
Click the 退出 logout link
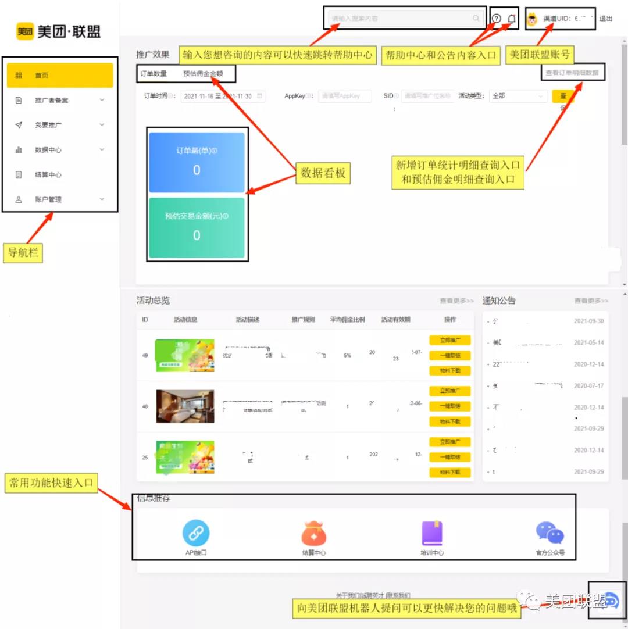point(606,19)
